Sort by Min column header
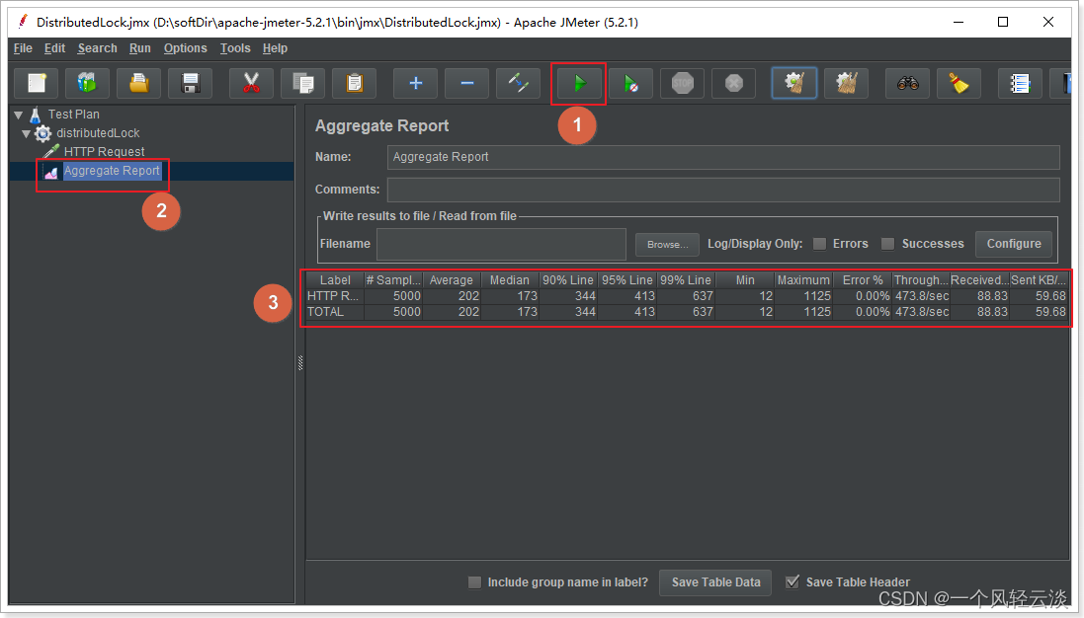The image size is (1084, 618). [x=744, y=279]
